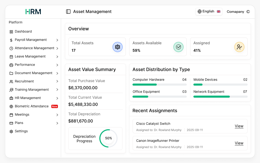View Canon ImageRunner Printer assignment
The height and width of the screenshot is (163, 260).
click(239, 143)
